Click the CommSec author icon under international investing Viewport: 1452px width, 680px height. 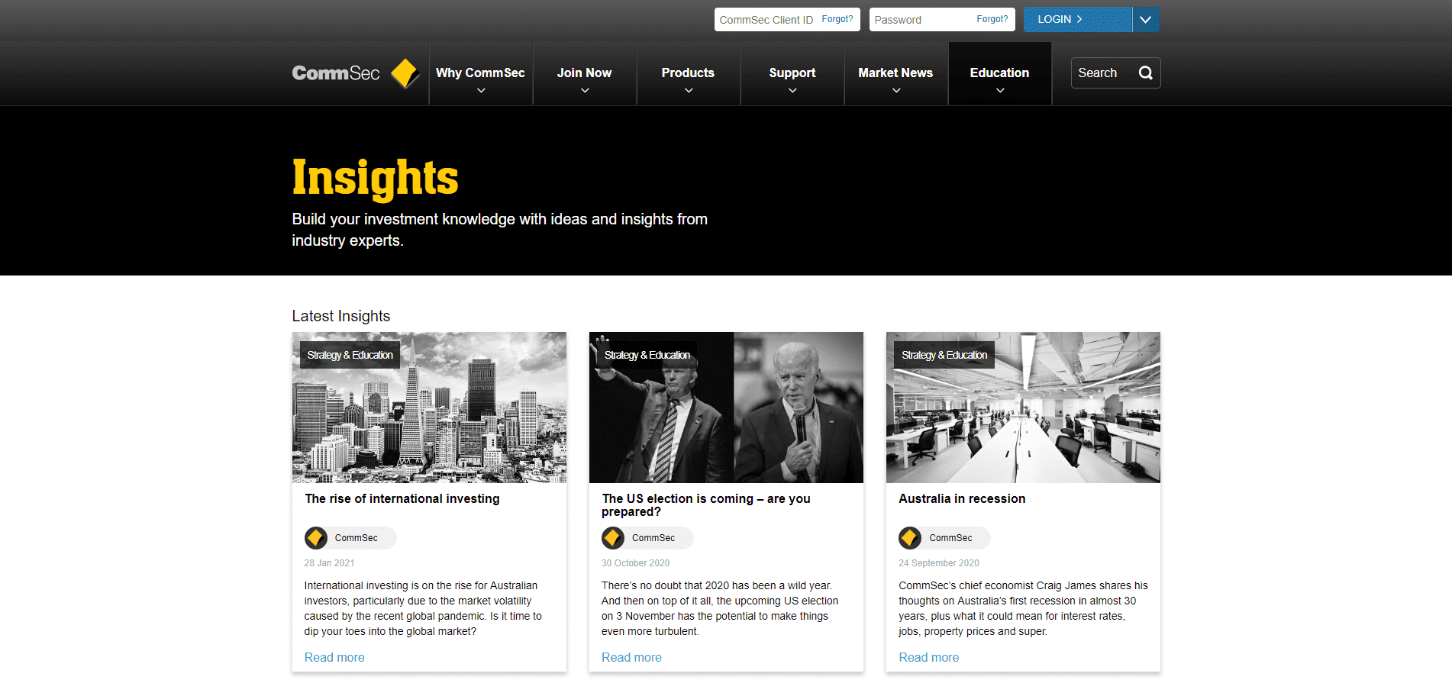tap(316, 538)
